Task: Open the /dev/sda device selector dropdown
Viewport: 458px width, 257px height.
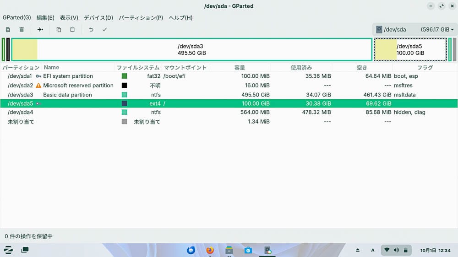Action: tap(415, 30)
